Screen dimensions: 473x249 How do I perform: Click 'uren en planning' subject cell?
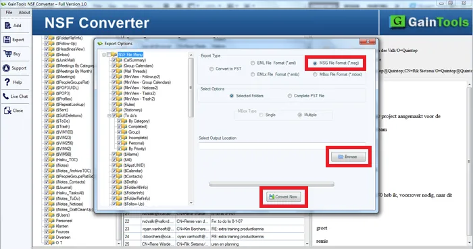tap(225, 244)
